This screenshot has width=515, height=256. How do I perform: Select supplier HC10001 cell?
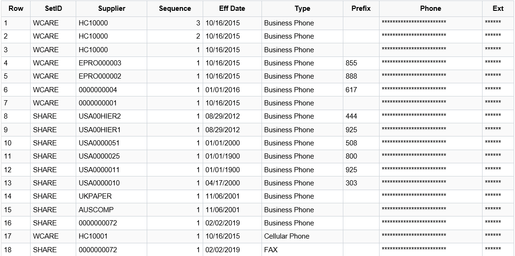(111, 236)
